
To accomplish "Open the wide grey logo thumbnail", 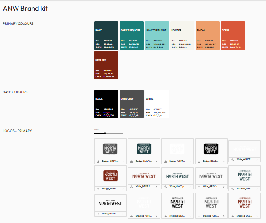I will [x=211, y=176].
